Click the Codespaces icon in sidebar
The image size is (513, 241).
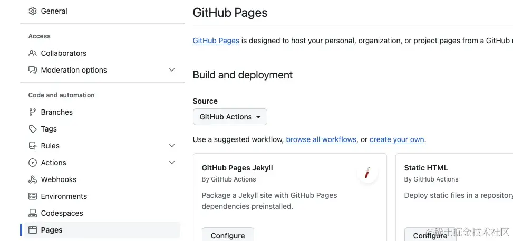click(33, 213)
